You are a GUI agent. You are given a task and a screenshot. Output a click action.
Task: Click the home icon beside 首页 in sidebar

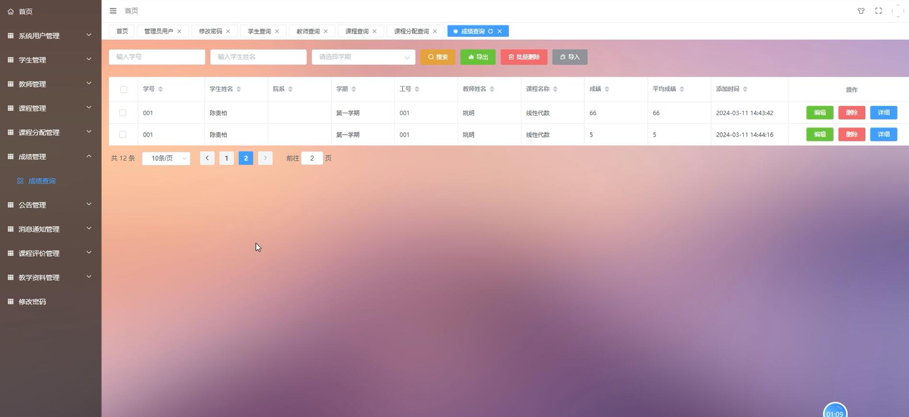(11, 12)
